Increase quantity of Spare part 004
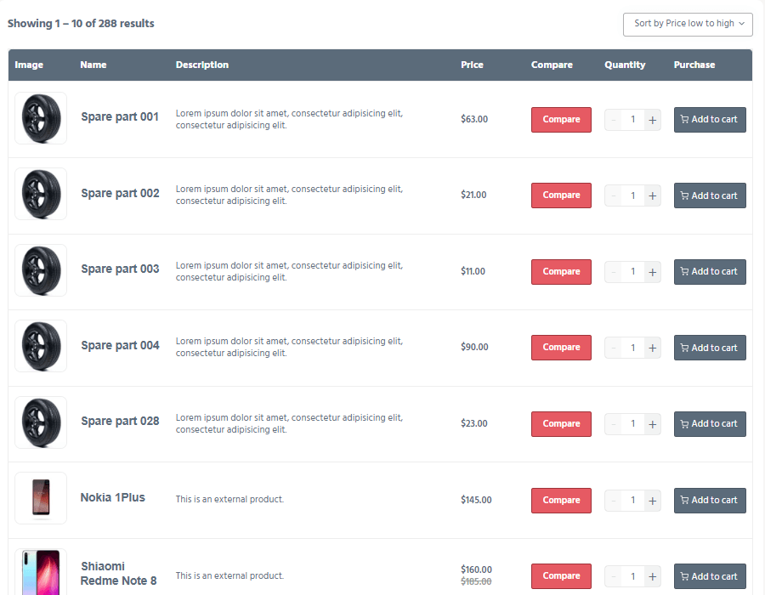The width and height of the screenshot is (765, 595). tap(652, 348)
